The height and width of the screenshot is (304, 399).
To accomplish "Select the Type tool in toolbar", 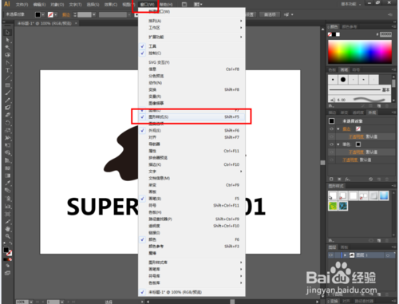I will 7,70.
